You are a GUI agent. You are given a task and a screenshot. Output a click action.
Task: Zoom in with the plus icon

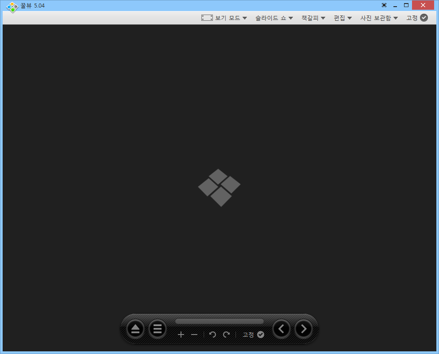pos(181,335)
